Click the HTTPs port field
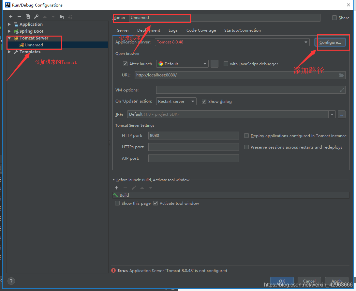The height and width of the screenshot is (291, 356). click(193, 147)
